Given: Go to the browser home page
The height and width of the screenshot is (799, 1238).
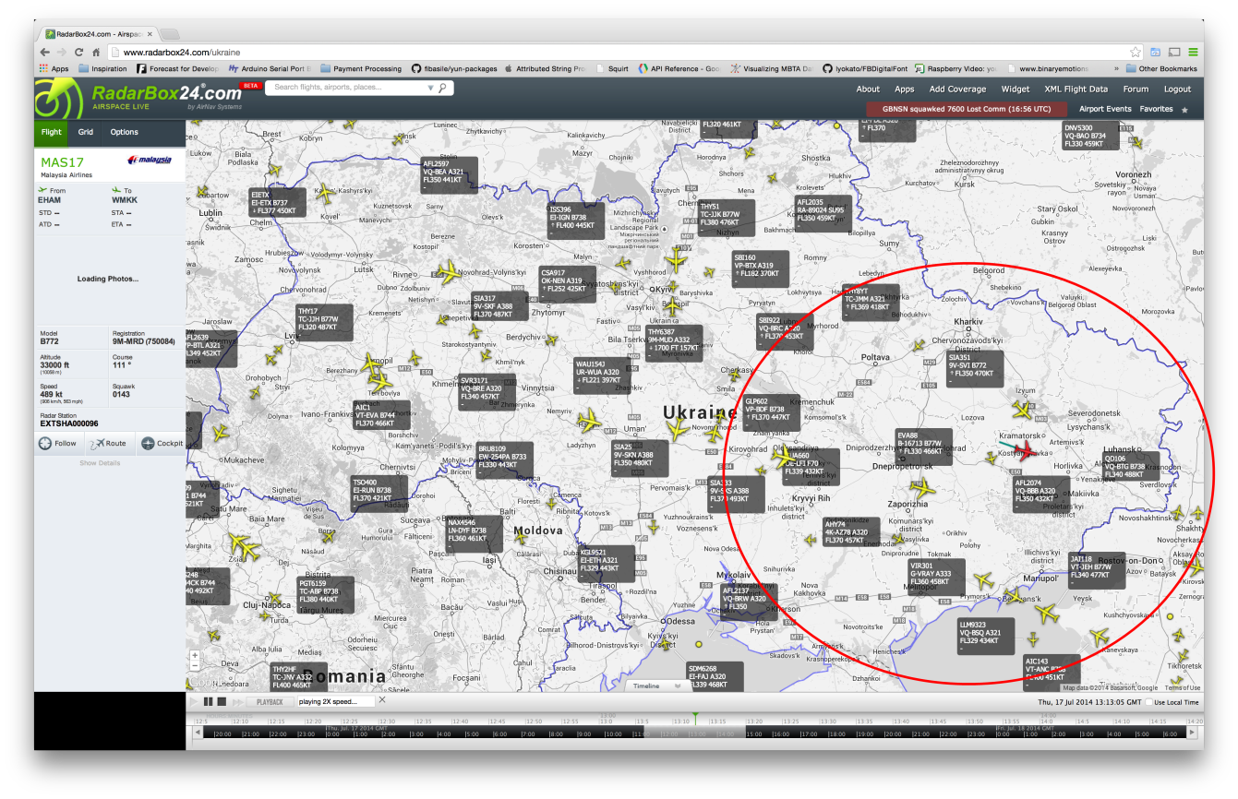Looking at the screenshot, I should 96,53.
